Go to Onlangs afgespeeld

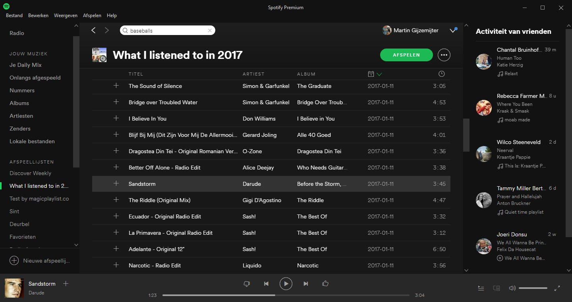tap(35, 78)
